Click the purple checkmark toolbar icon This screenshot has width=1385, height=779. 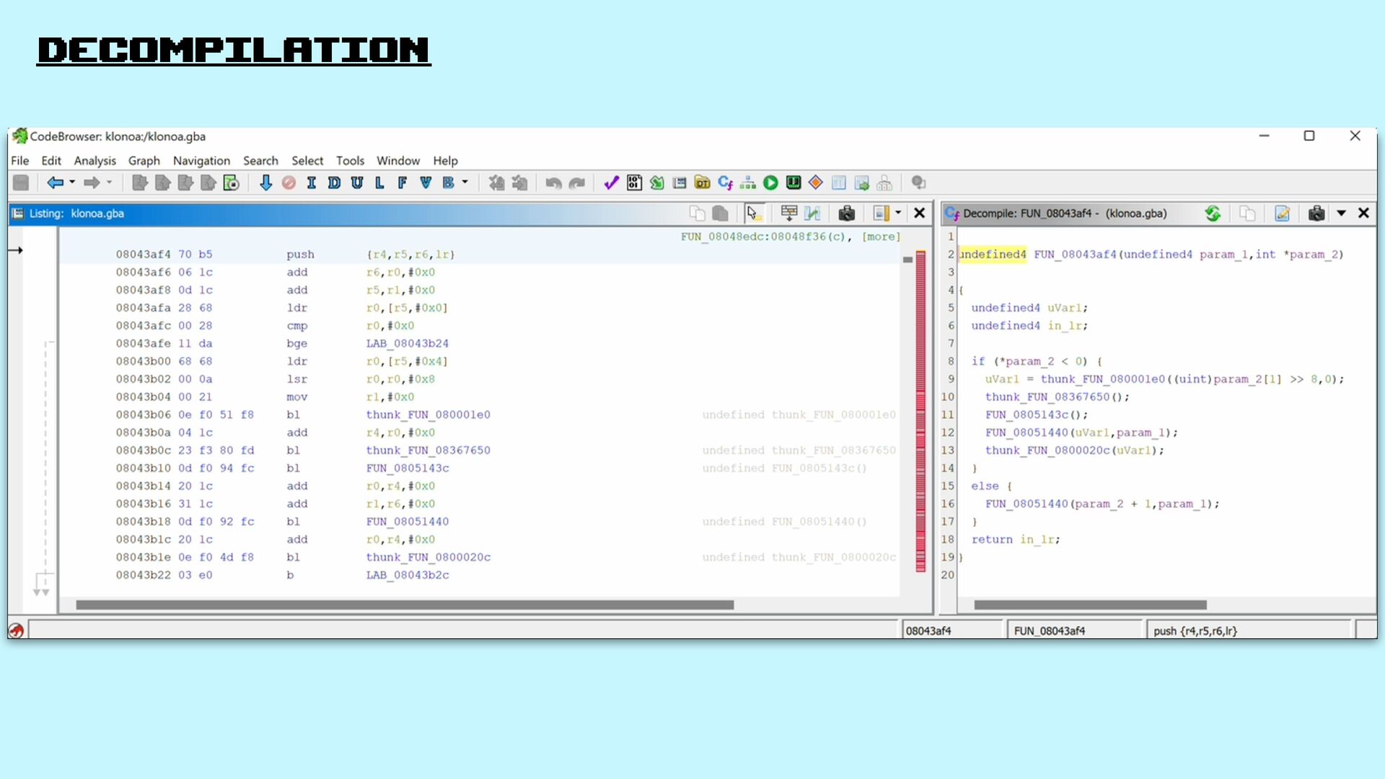611,183
